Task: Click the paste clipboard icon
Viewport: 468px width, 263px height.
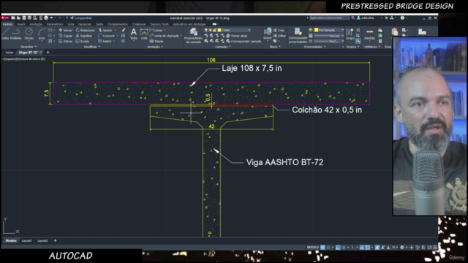Action: (x=395, y=31)
